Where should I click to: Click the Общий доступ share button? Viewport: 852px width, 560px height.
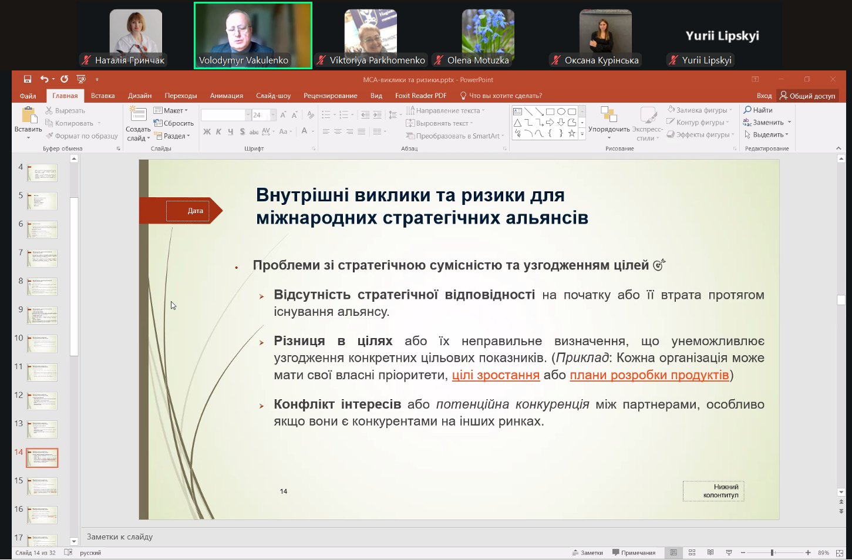(807, 96)
